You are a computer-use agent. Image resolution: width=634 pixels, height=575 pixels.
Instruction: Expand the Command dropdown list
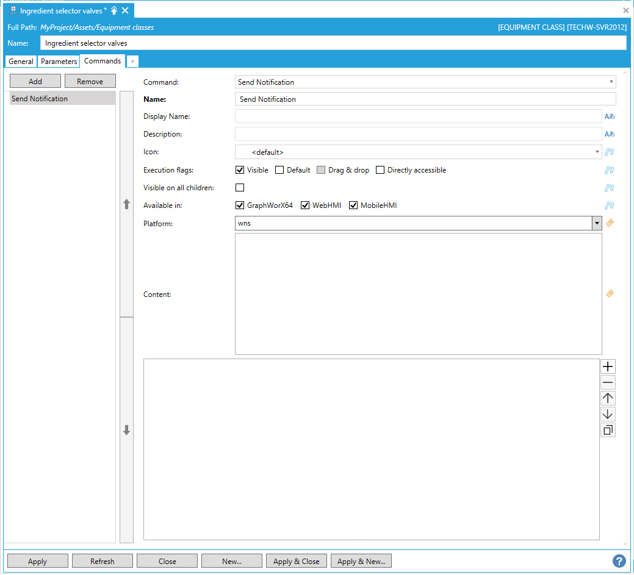[611, 82]
